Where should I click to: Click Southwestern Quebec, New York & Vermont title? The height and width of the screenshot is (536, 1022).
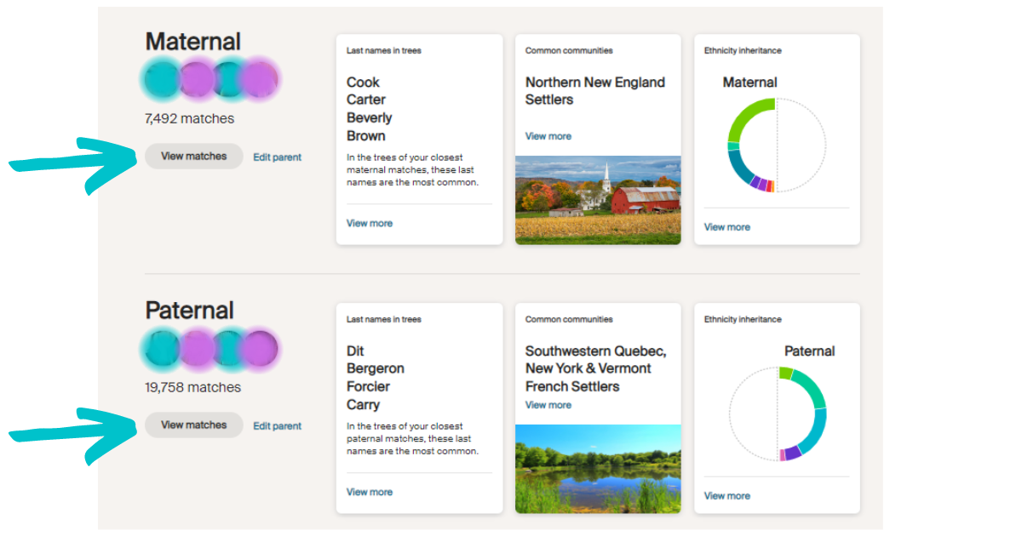[596, 368]
